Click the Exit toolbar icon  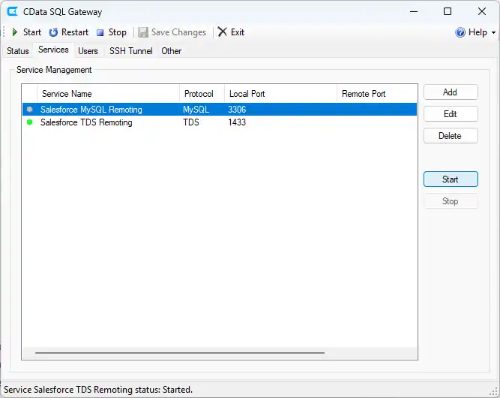click(222, 32)
